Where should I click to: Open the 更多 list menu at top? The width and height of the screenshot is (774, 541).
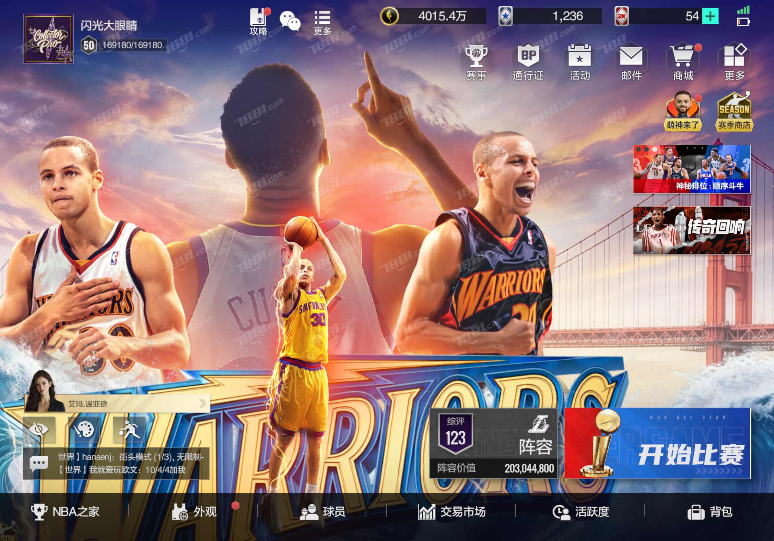[x=322, y=23]
